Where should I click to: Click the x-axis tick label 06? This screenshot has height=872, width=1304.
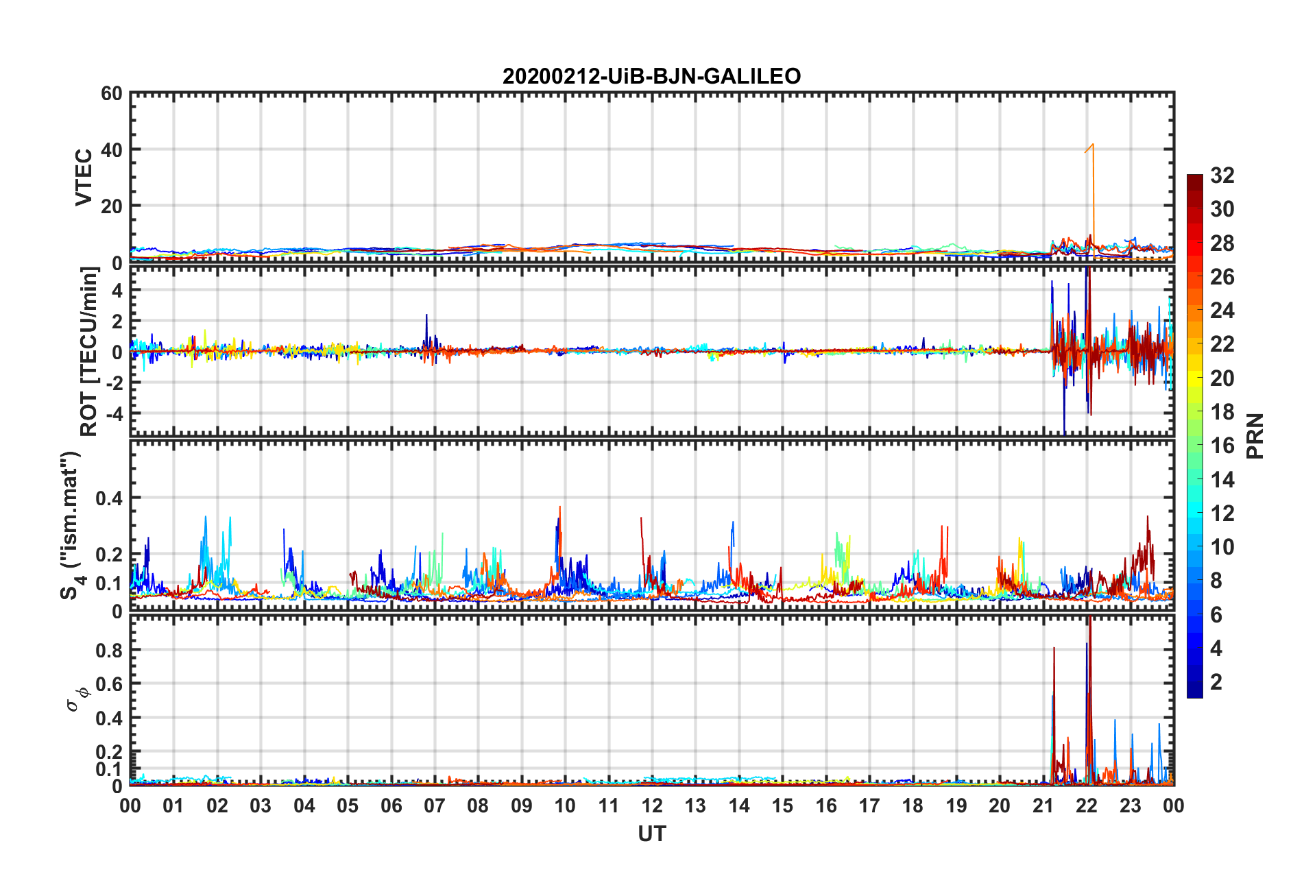click(x=391, y=806)
